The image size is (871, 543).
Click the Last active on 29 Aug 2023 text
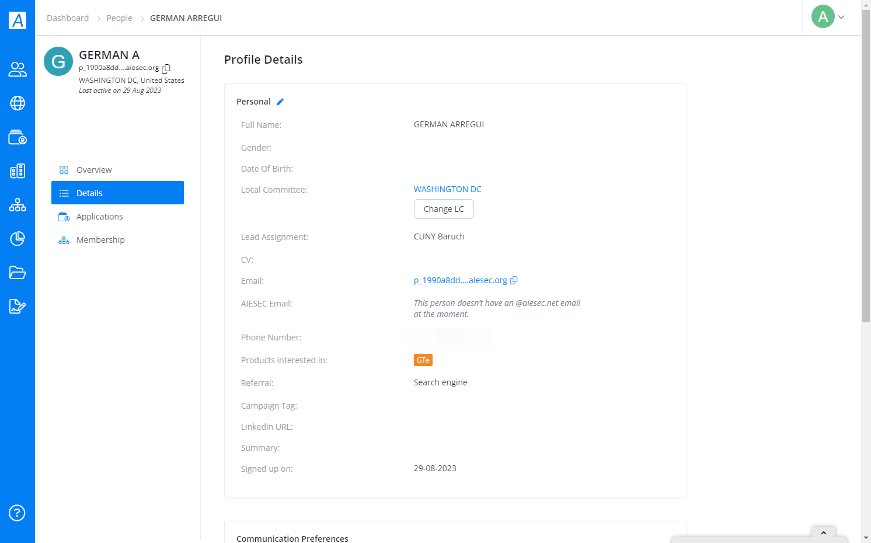120,90
